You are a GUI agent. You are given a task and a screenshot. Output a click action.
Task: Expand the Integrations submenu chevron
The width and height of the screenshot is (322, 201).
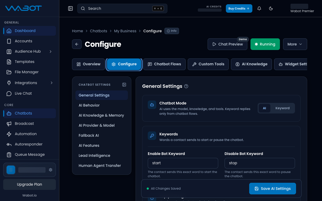[51, 83]
